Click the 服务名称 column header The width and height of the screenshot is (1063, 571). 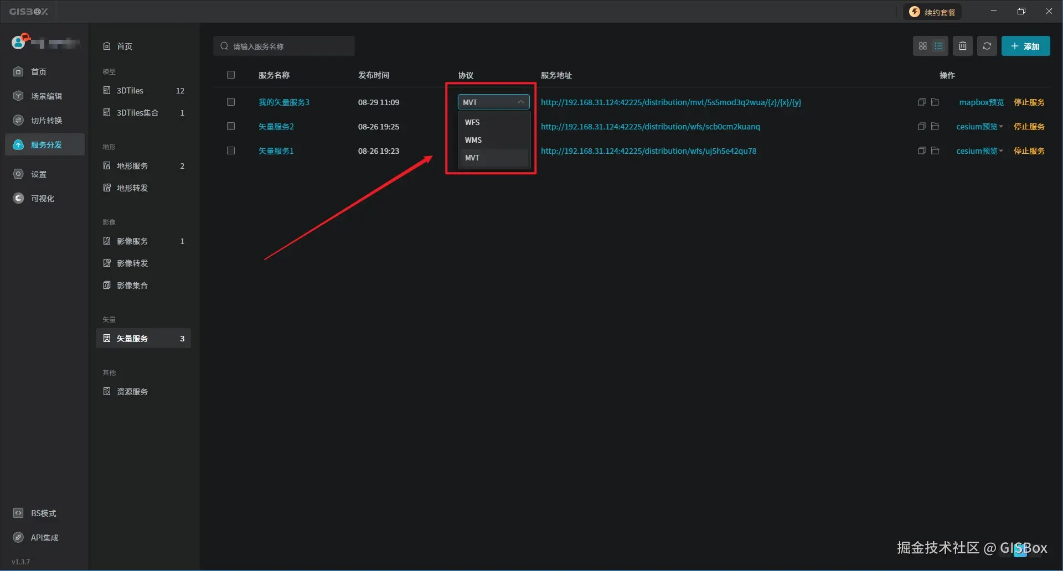274,75
